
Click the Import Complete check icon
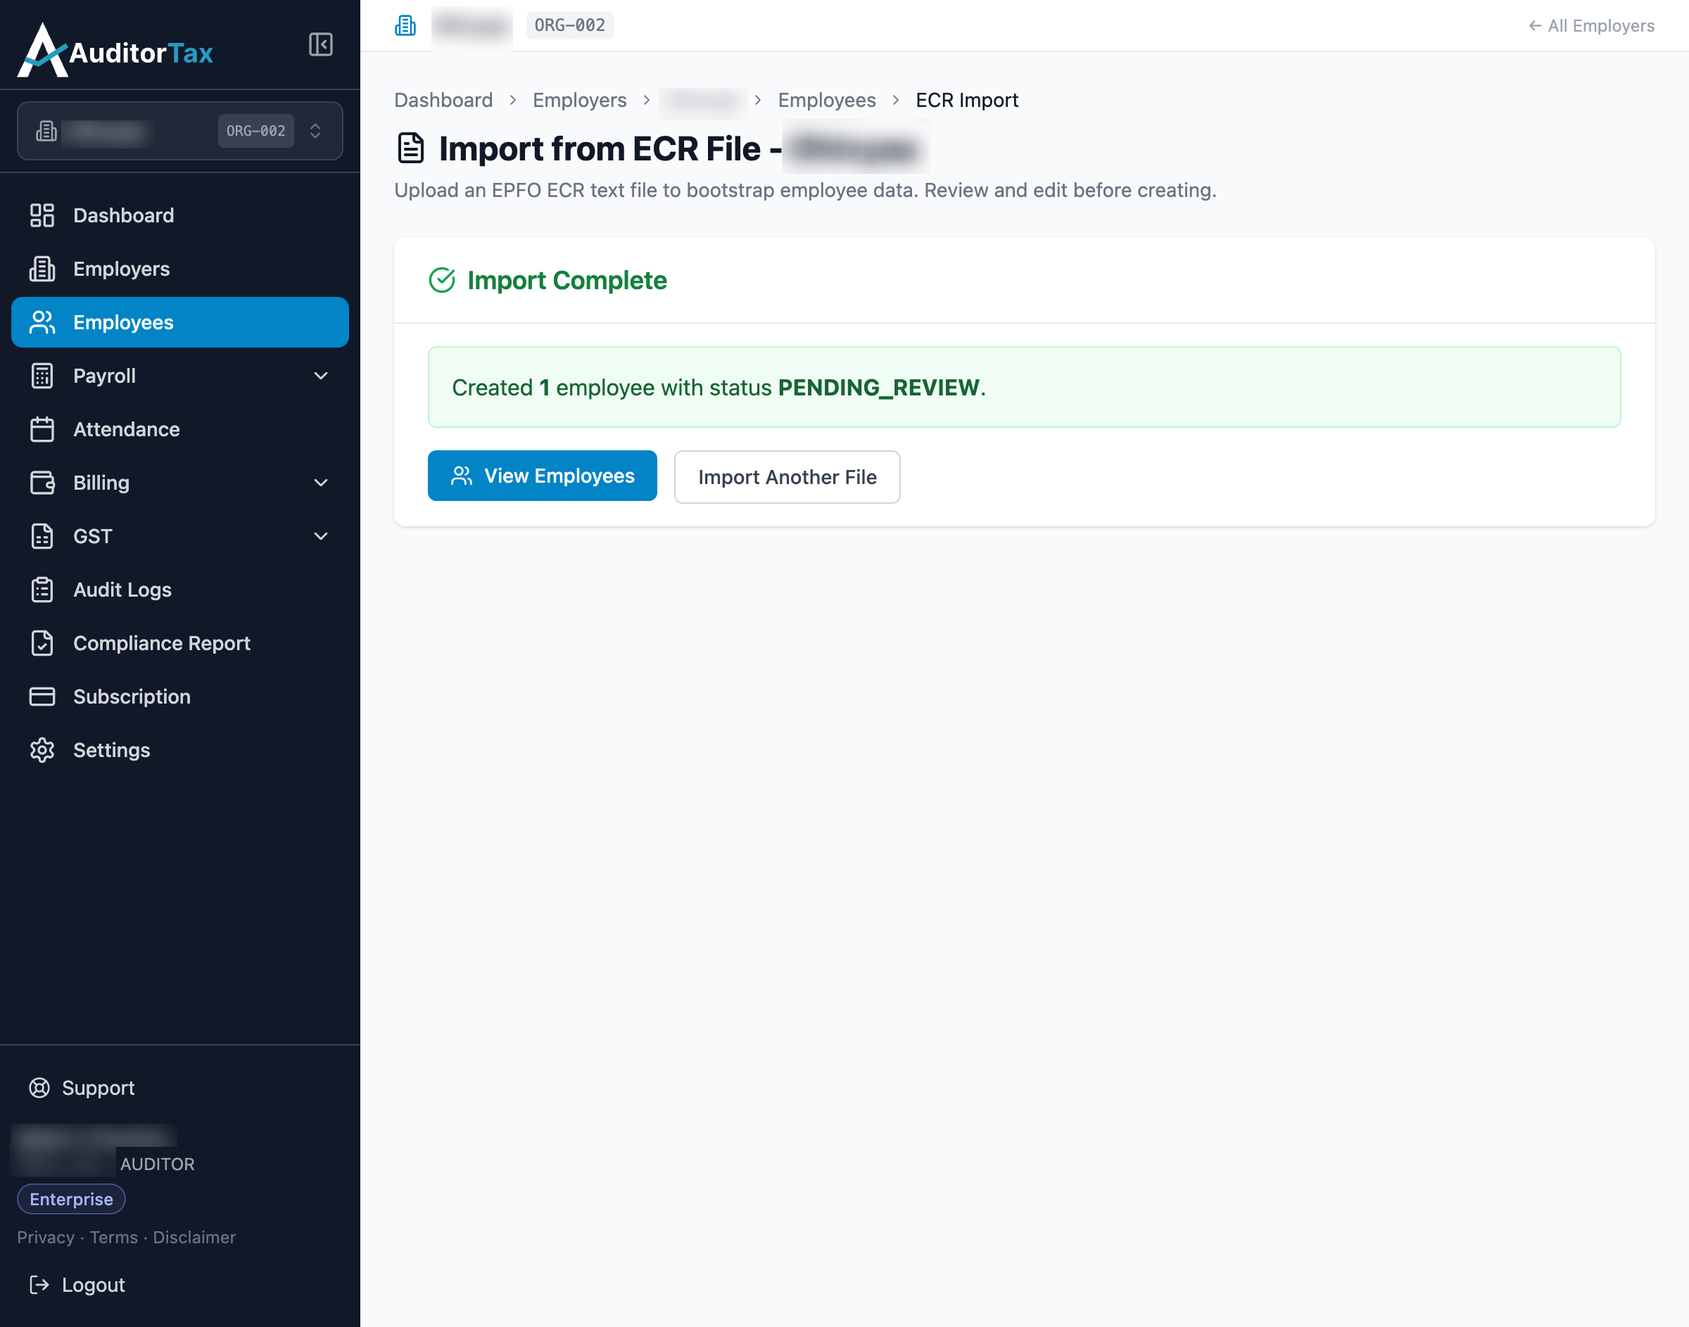pyautogui.click(x=441, y=281)
